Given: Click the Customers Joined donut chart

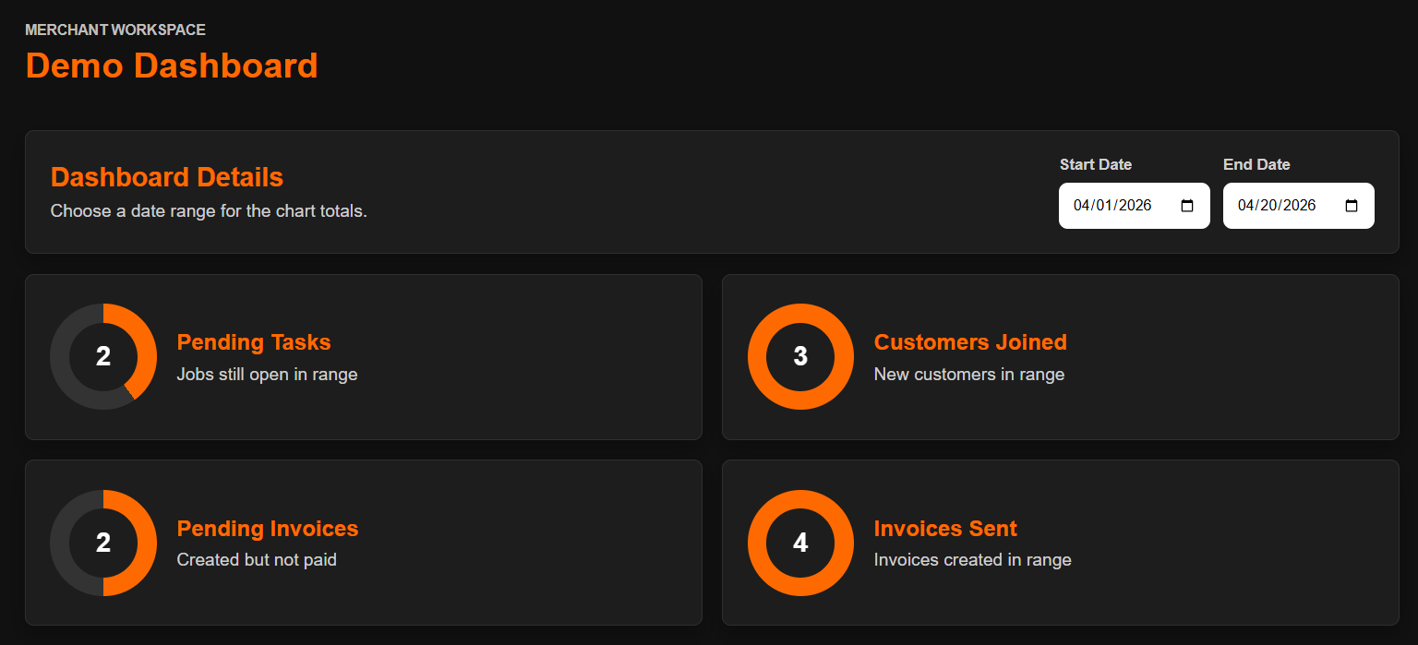Looking at the screenshot, I should click(799, 357).
